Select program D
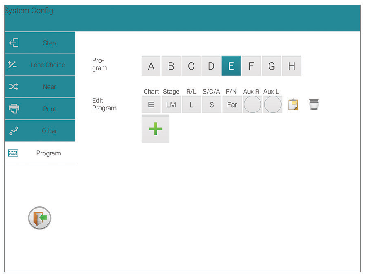The height and width of the screenshot is (276, 366). pos(211,66)
